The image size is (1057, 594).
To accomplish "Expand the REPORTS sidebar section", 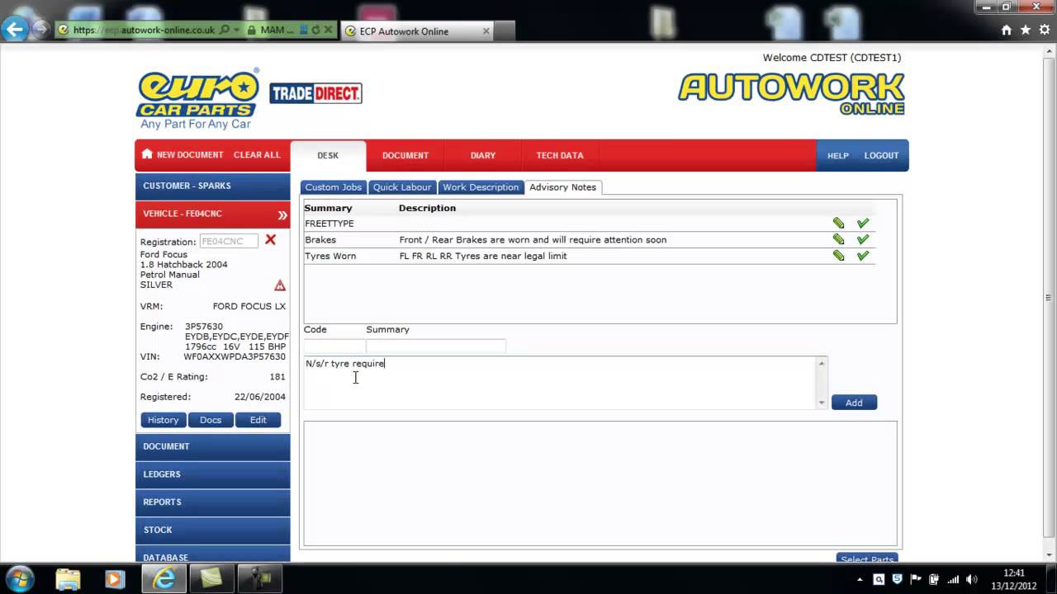I will click(213, 502).
